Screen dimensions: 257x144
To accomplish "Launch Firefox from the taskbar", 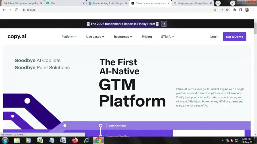I will pyautogui.click(x=75, y=140).
